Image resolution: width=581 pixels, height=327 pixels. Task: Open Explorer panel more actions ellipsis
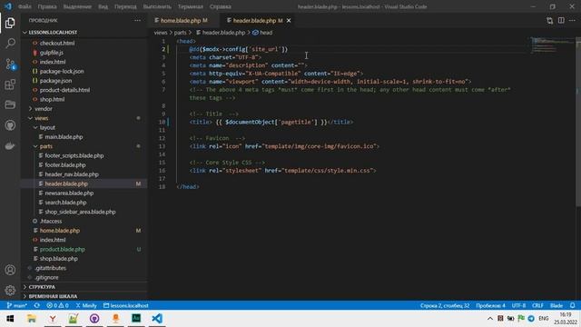coord(137,20)
